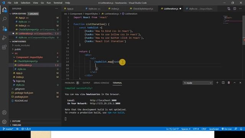245x138 pixels.
Task: Split the editor to the right
Action: point(235,9)
